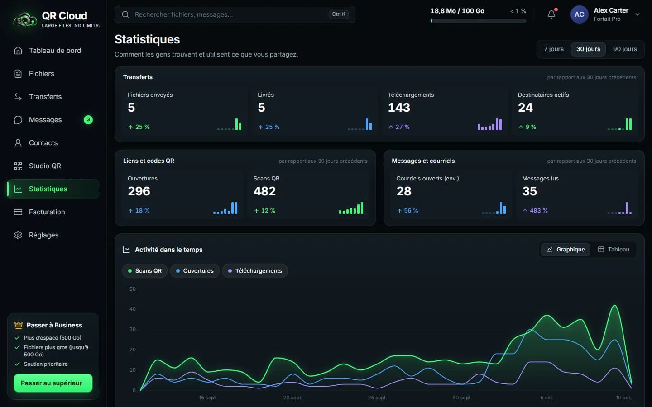Click the Fichiers document icon

18,74
